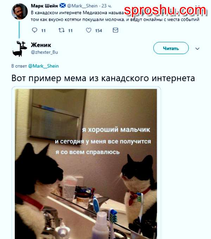The width and height of the screenshot is (211, 239).
Task: Click the display name Женик
Action: point(41,45)
